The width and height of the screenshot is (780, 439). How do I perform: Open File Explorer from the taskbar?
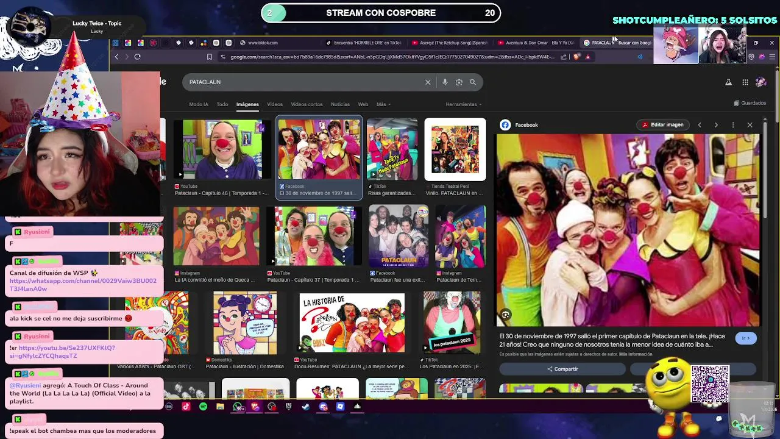click(220, 407)
